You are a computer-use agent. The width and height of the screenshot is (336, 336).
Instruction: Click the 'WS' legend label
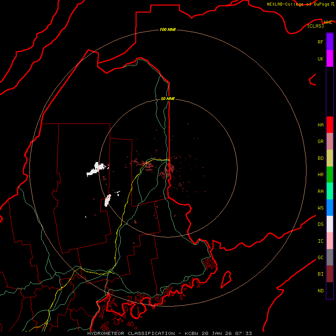click(320, 208)
